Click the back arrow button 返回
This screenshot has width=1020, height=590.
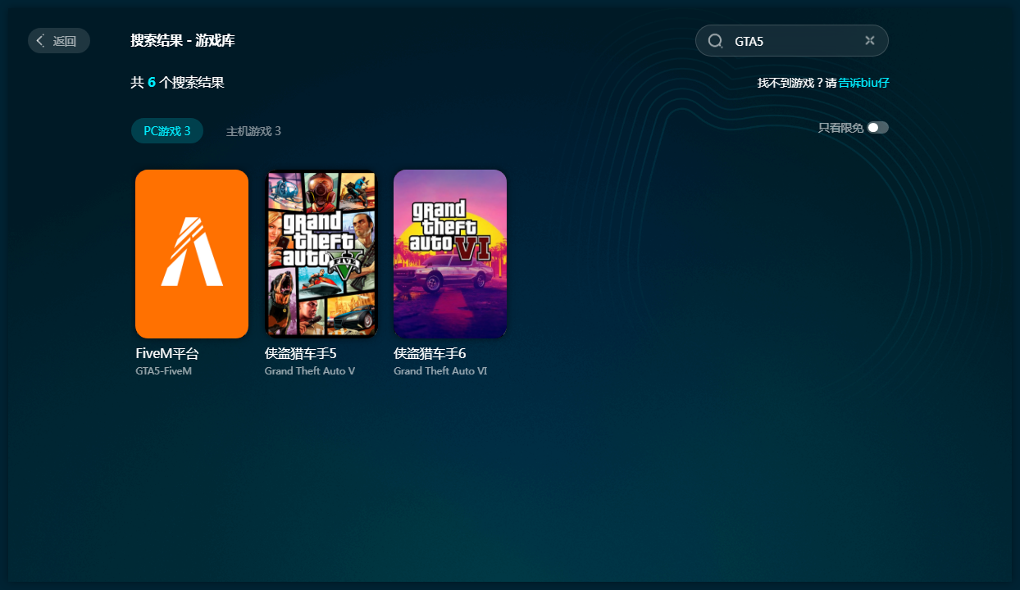tap(59, 41)
